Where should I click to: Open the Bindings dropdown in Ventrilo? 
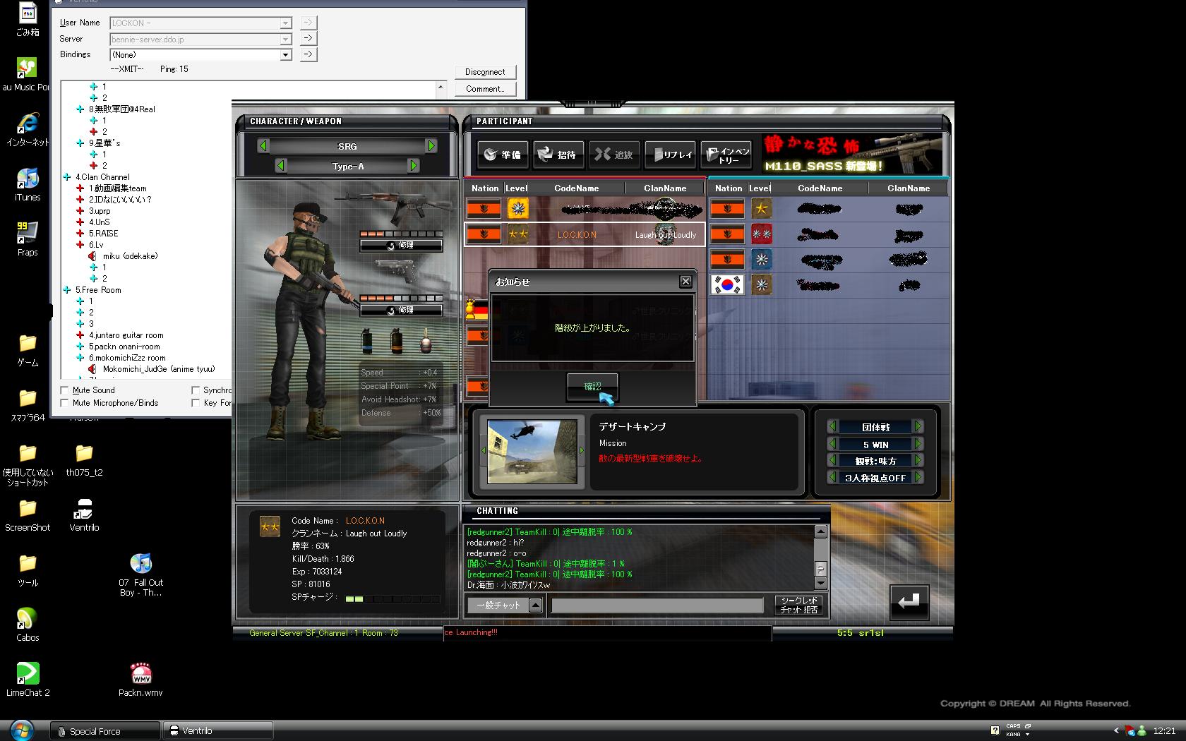(286, 54)
